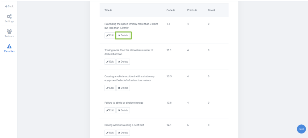This screenshot has height=138, width=308.
Task: Delete the seat belt penalty
Action: [123, 133]
